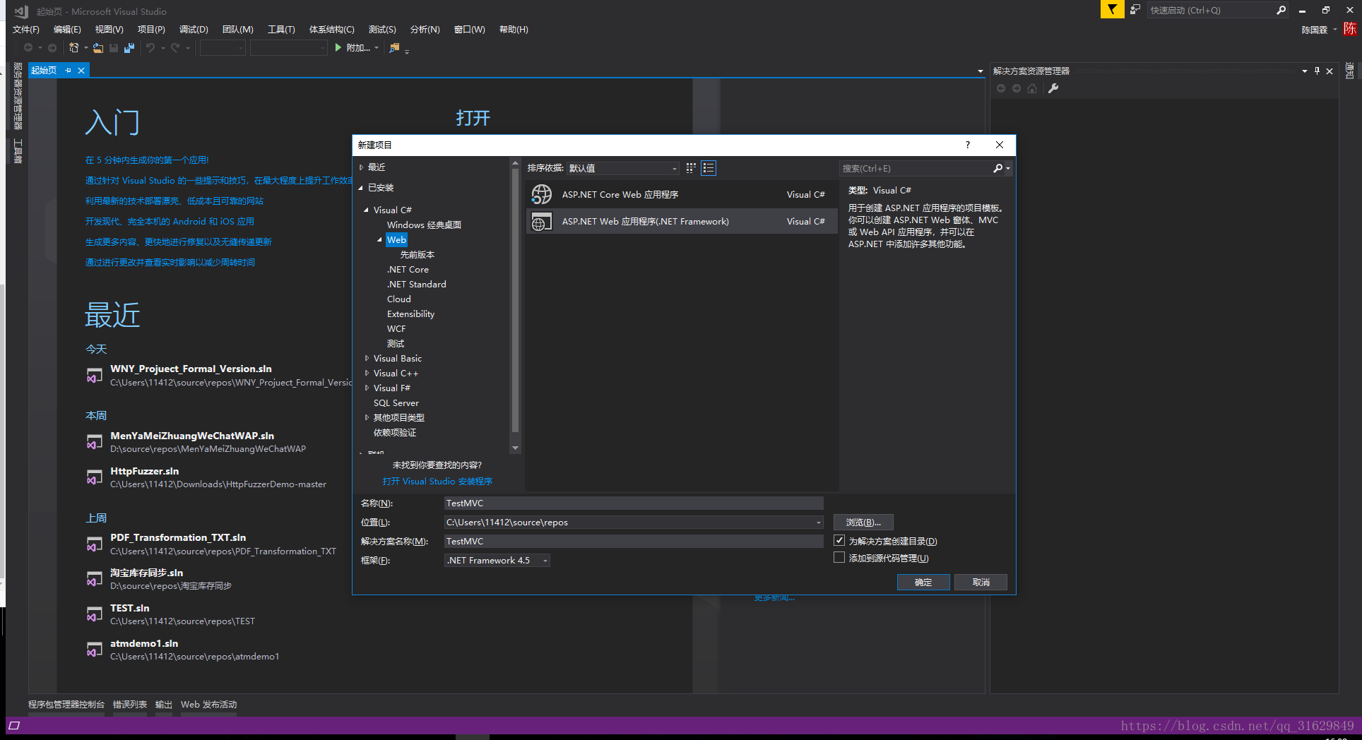Close the 起始页 tab
This screenshot has width=1362, height=740.
[x=81, y=70]
